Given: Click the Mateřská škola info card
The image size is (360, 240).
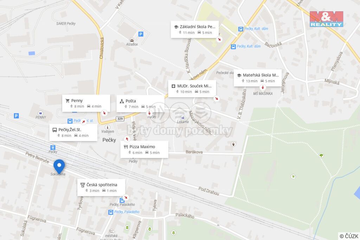Looking at the screenshot, I should tap(258, 78).
